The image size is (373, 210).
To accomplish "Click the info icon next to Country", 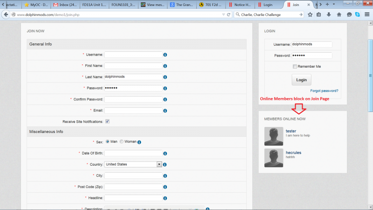I will point(165,165).
